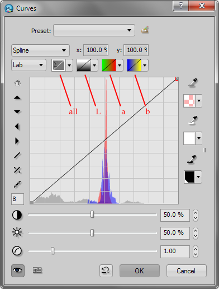The width and height of the screenshot is (219, 289).
Task: Expand the gray point swatch dropdown arrow
Action: pos(199,101)
